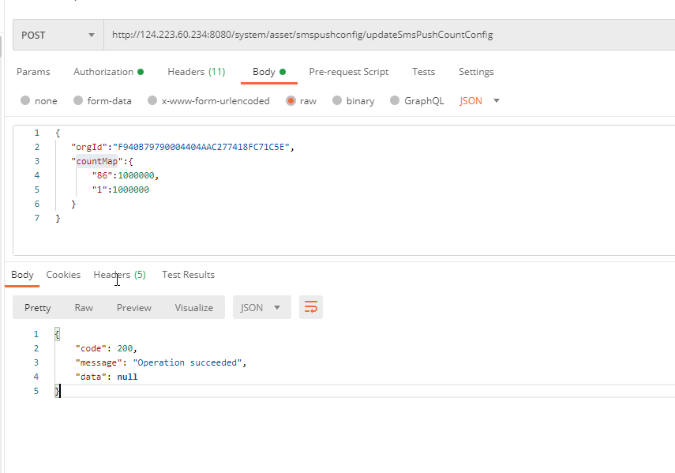Screen dimensions: 675x473
Task: Select the form-data radio option
Action: coord(78,101)
